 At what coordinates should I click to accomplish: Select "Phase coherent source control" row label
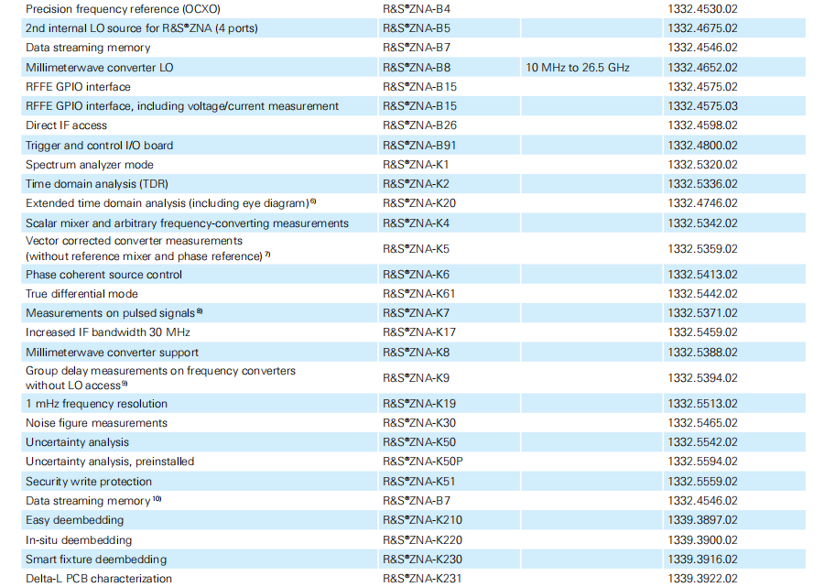click(103, 274)
